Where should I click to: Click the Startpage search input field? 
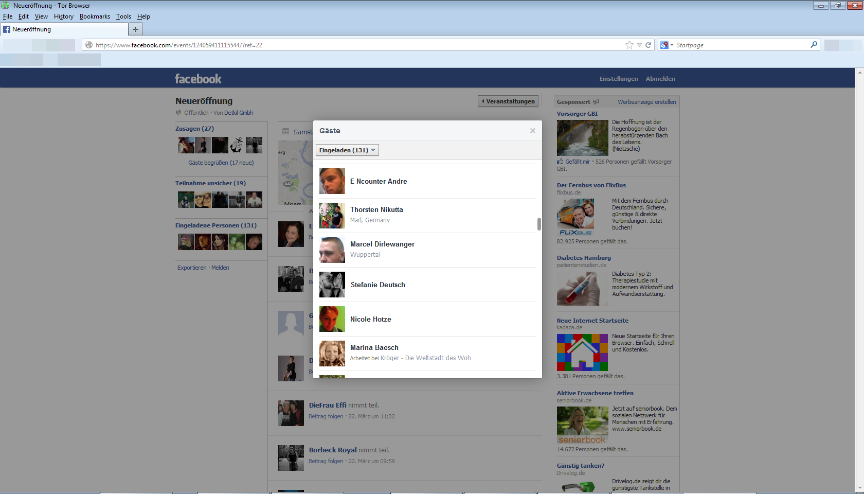point(741,45)
